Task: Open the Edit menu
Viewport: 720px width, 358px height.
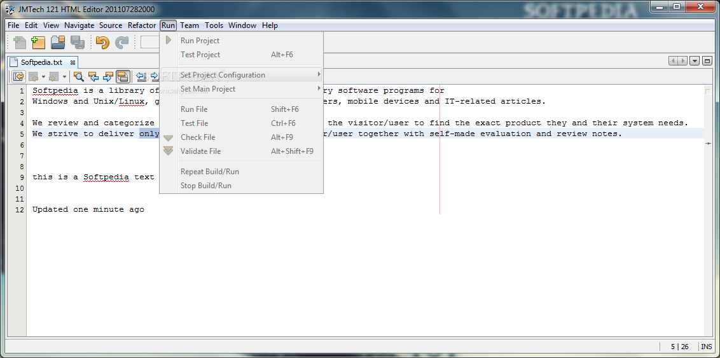Action: 31,25
